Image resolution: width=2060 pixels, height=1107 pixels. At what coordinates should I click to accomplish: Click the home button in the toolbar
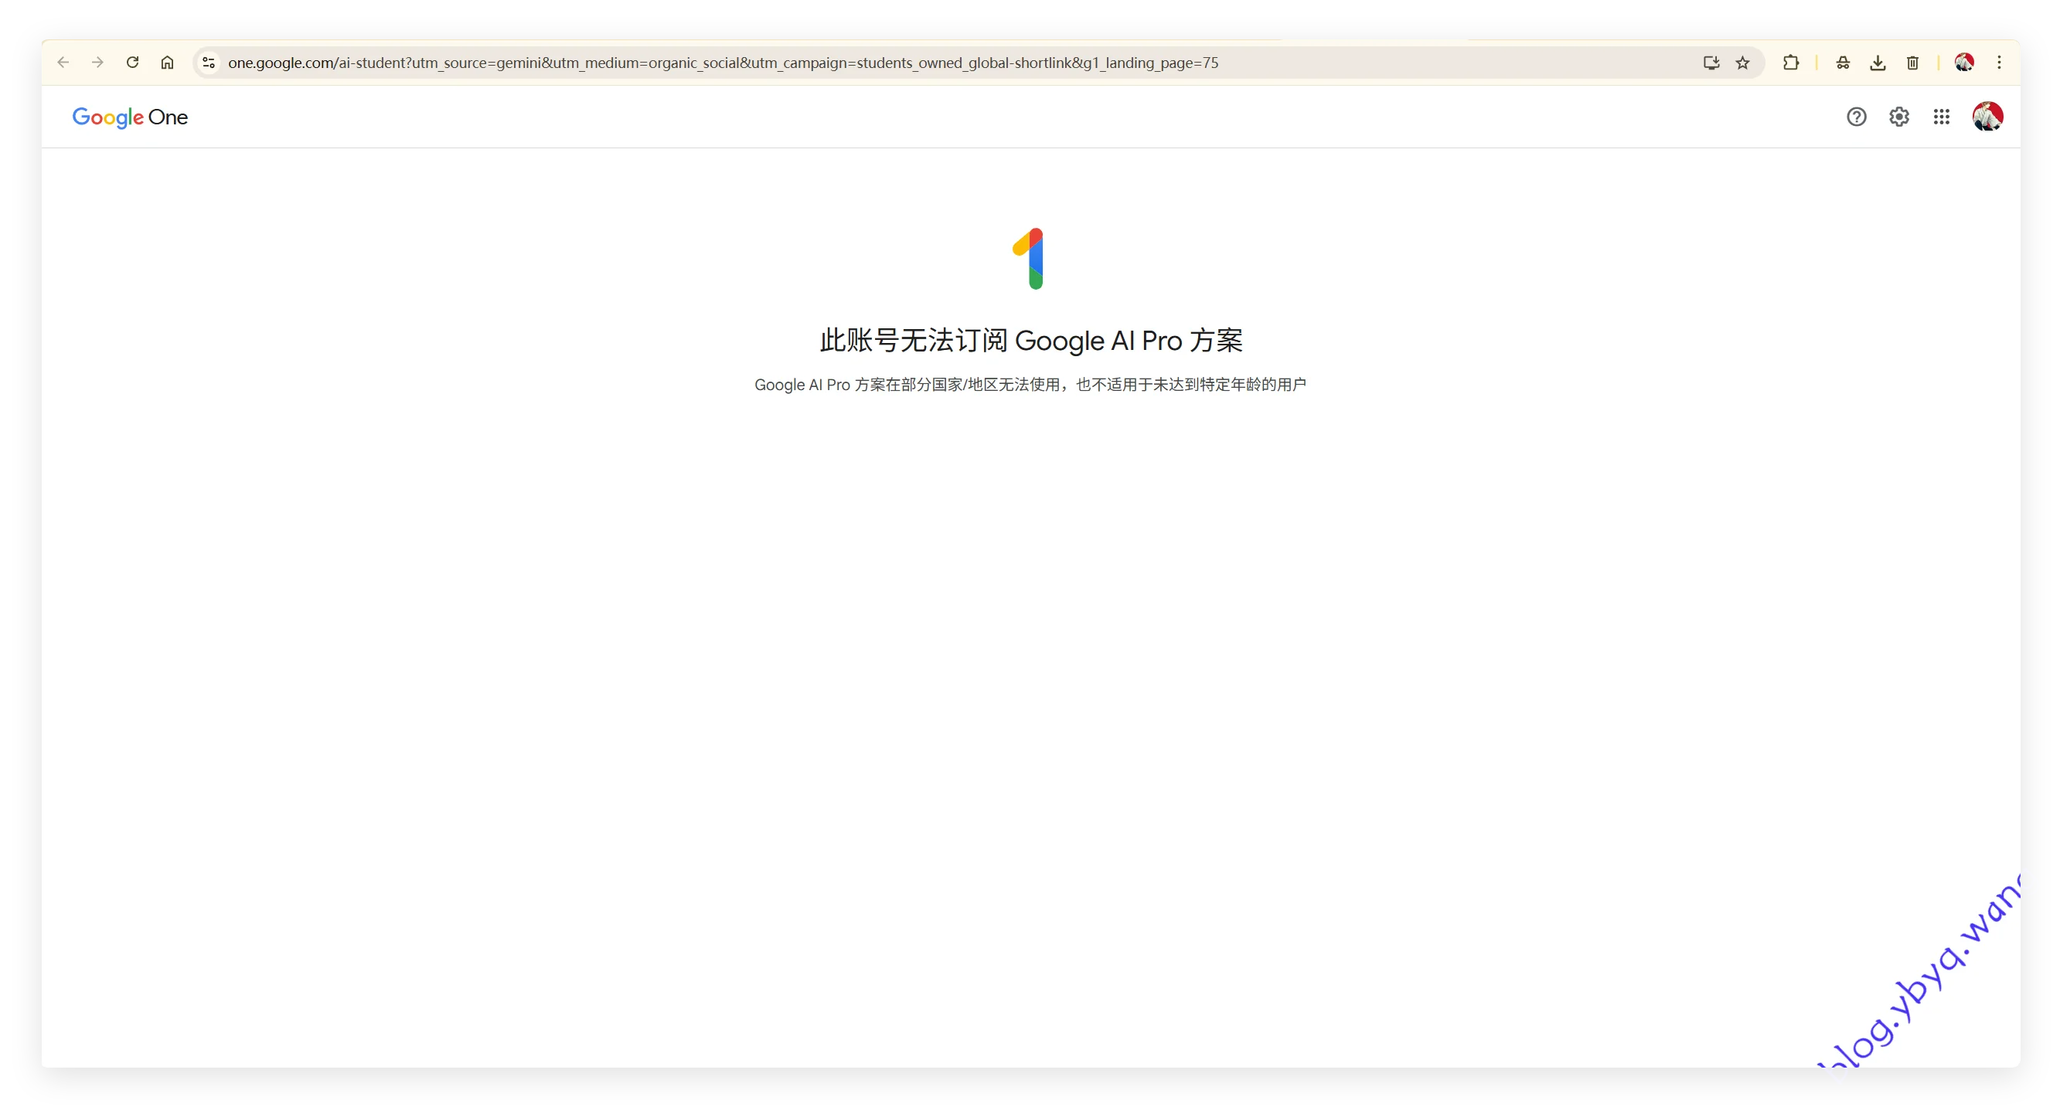167,63
